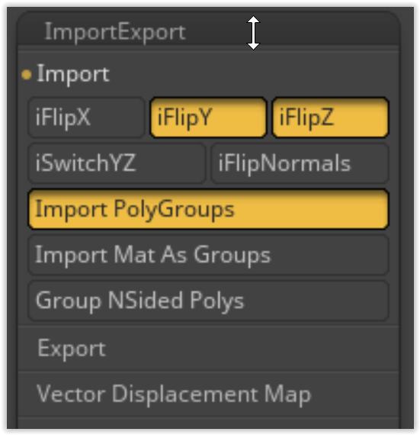Click the orange dot beside Import
The width and height of the screenshot is (420, 435).
[x=27, y=75]
